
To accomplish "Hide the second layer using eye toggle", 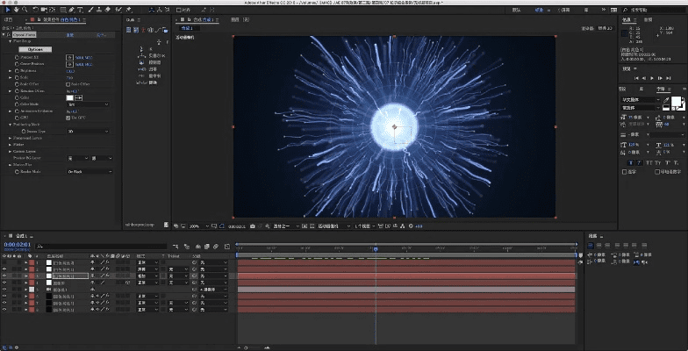I will 4,269.
